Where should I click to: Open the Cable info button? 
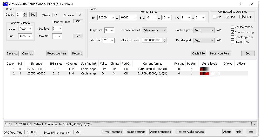[198, 53]
